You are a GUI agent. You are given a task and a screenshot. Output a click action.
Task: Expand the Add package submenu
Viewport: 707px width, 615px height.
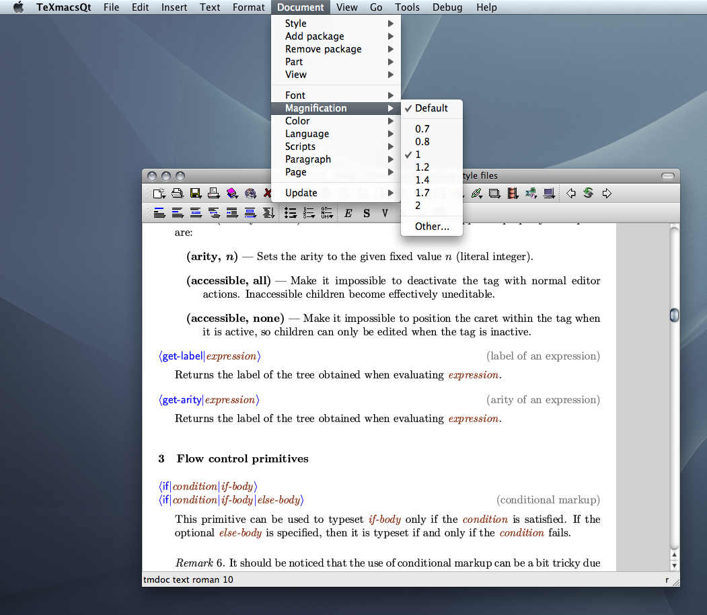[x=336, y=36]
